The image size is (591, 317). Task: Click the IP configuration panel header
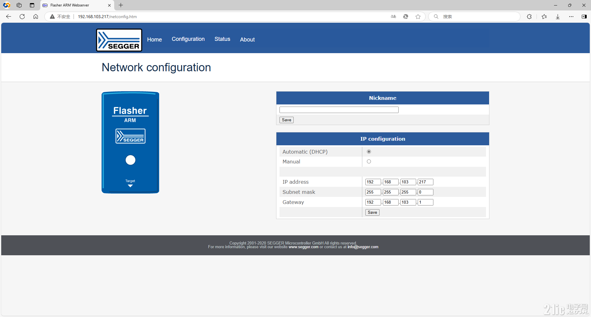click(383, 139)
